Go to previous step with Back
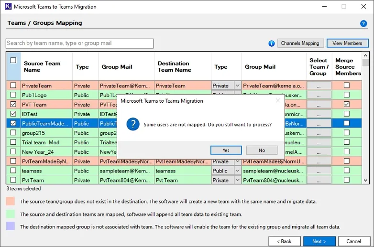Image resolution: width=374 pixels, height=247 pixels. [284, 241]
